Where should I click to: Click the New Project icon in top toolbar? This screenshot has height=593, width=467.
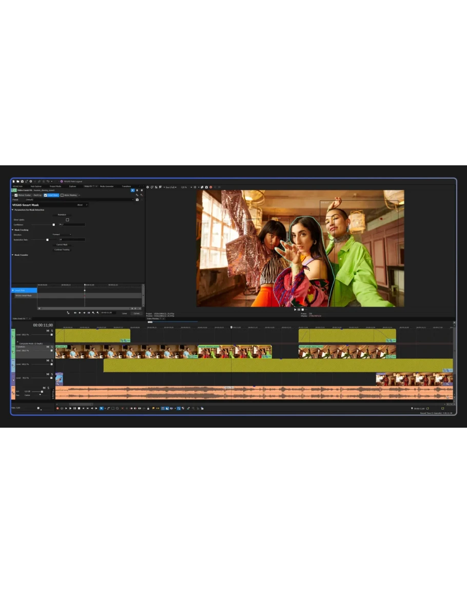coord(14,181)
